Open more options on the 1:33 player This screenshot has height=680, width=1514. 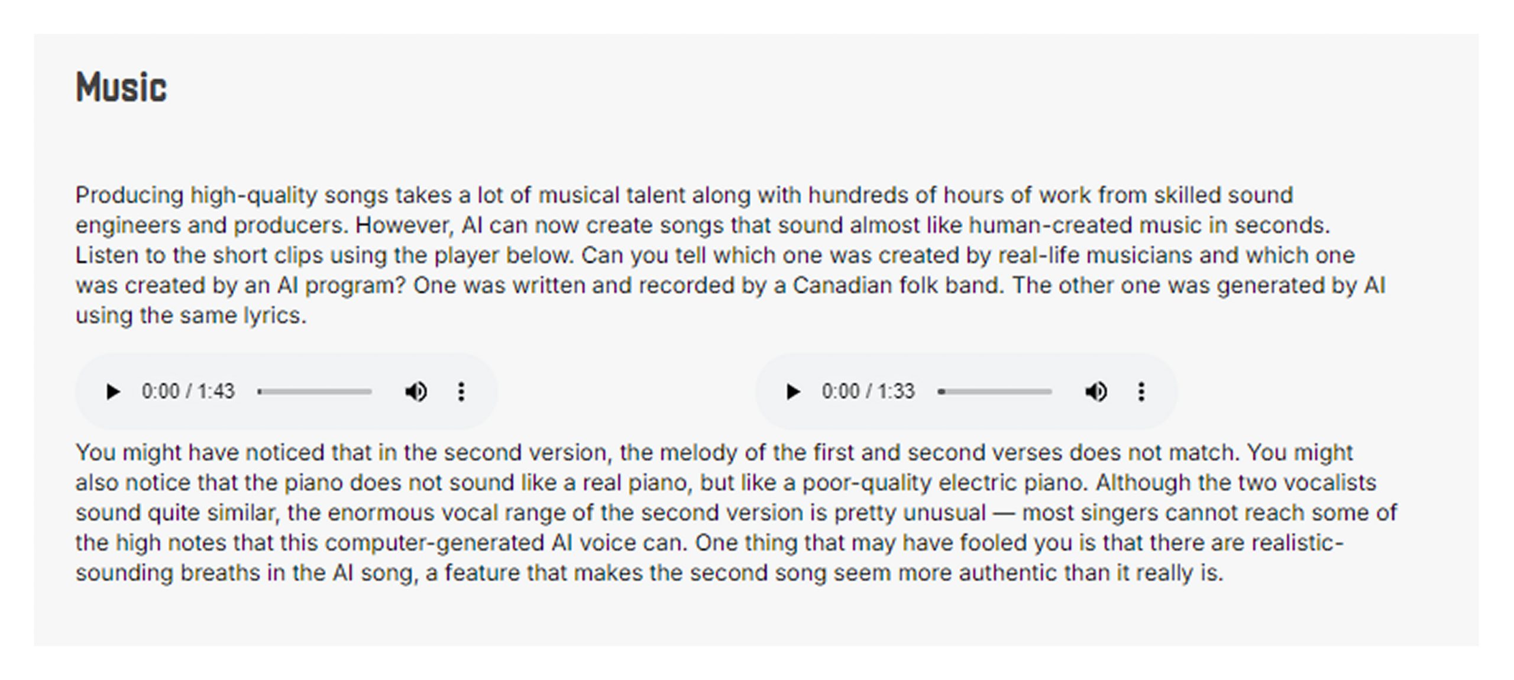(x=1141, y=391)
